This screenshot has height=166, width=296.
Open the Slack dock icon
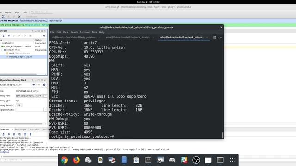click(x=184, y=160)
